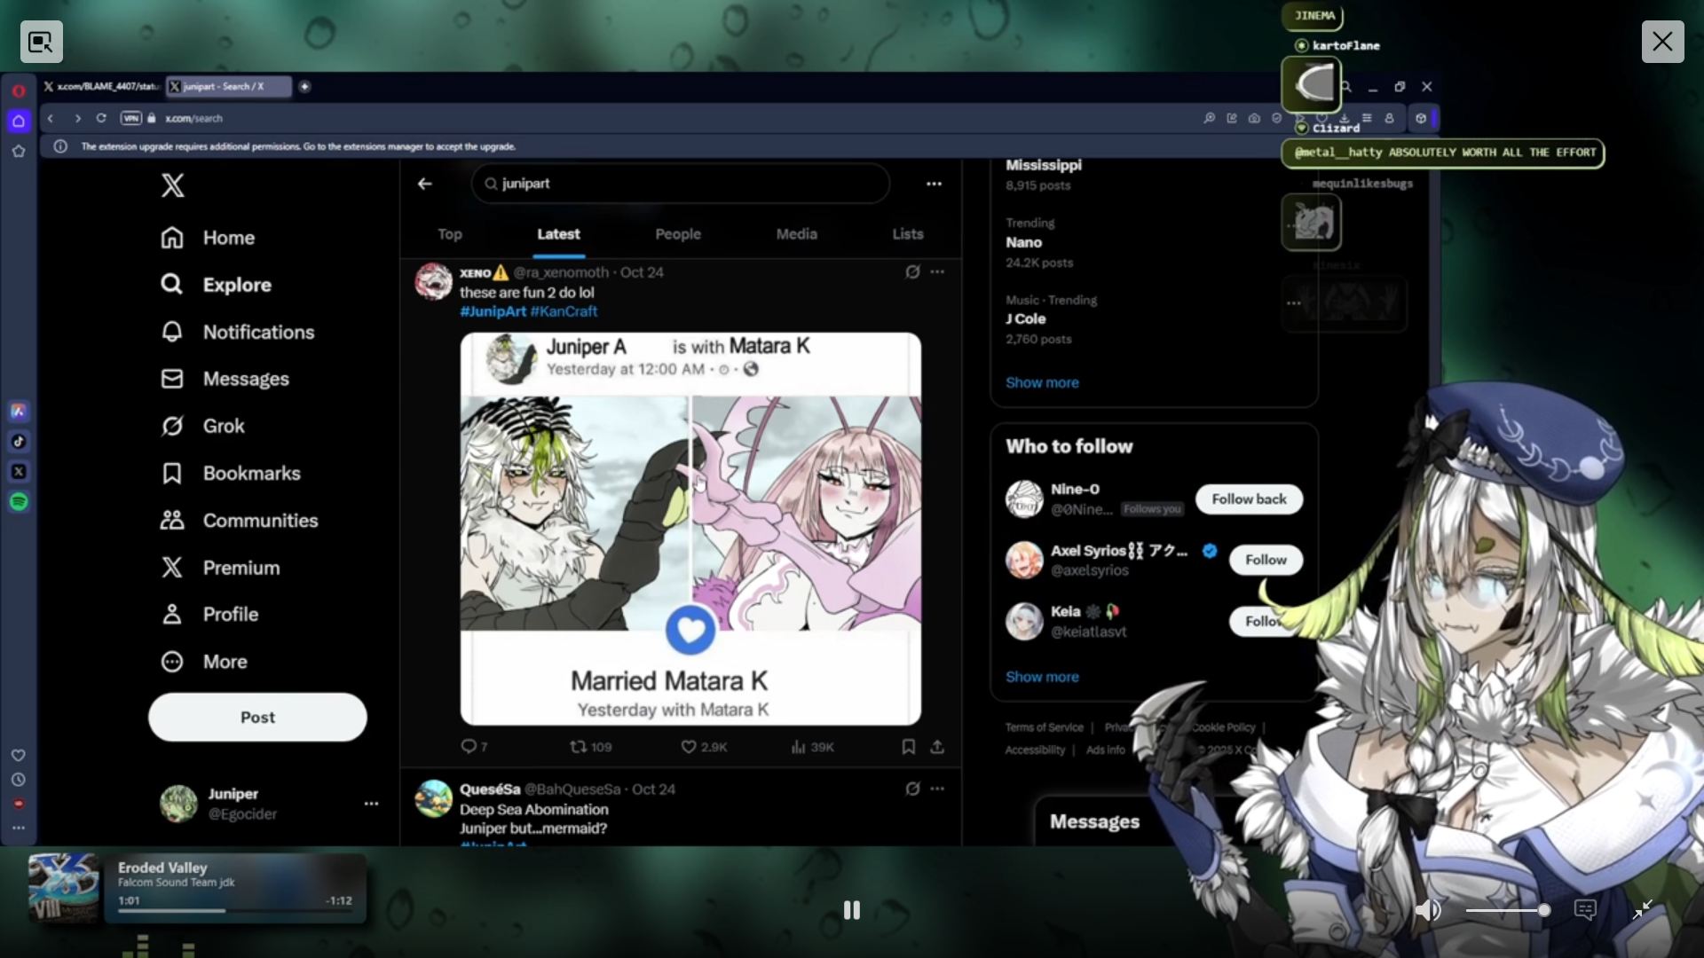This screenshot has height=958, width=1704.
Task: Follow back Nine-0
Action: (1249, 499)
